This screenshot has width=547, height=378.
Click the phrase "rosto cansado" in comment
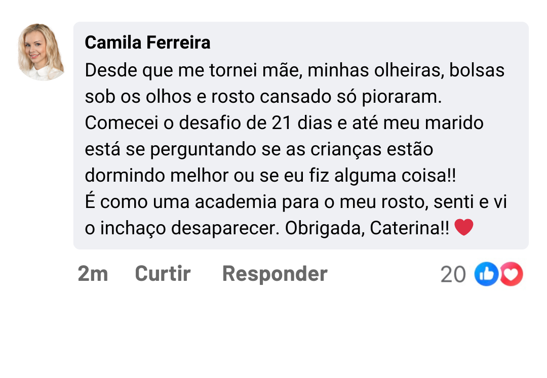click(264, 97)
